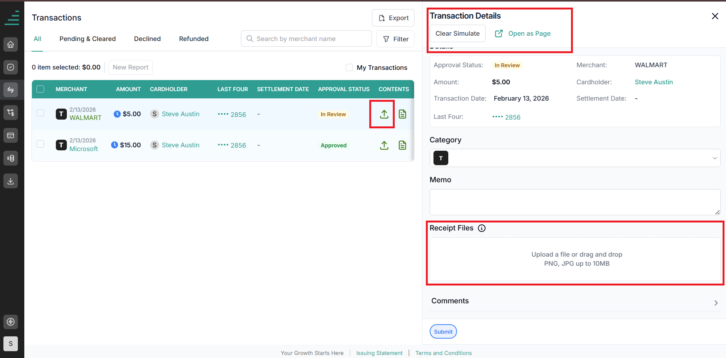The width and height of the screenshot is (726, 358).
Task: Open document icon for Microsoft row
Action: coord(402,145)
